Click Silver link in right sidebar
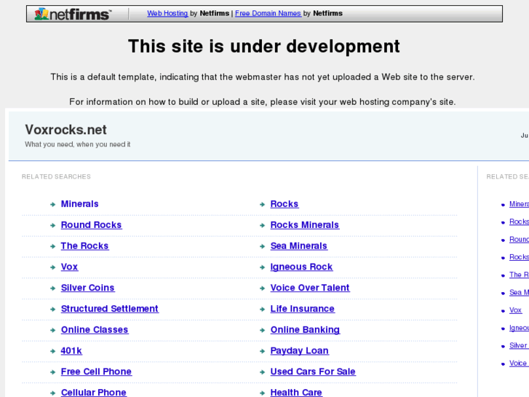This screenshot has height=397, width=529. click(519, 345)
